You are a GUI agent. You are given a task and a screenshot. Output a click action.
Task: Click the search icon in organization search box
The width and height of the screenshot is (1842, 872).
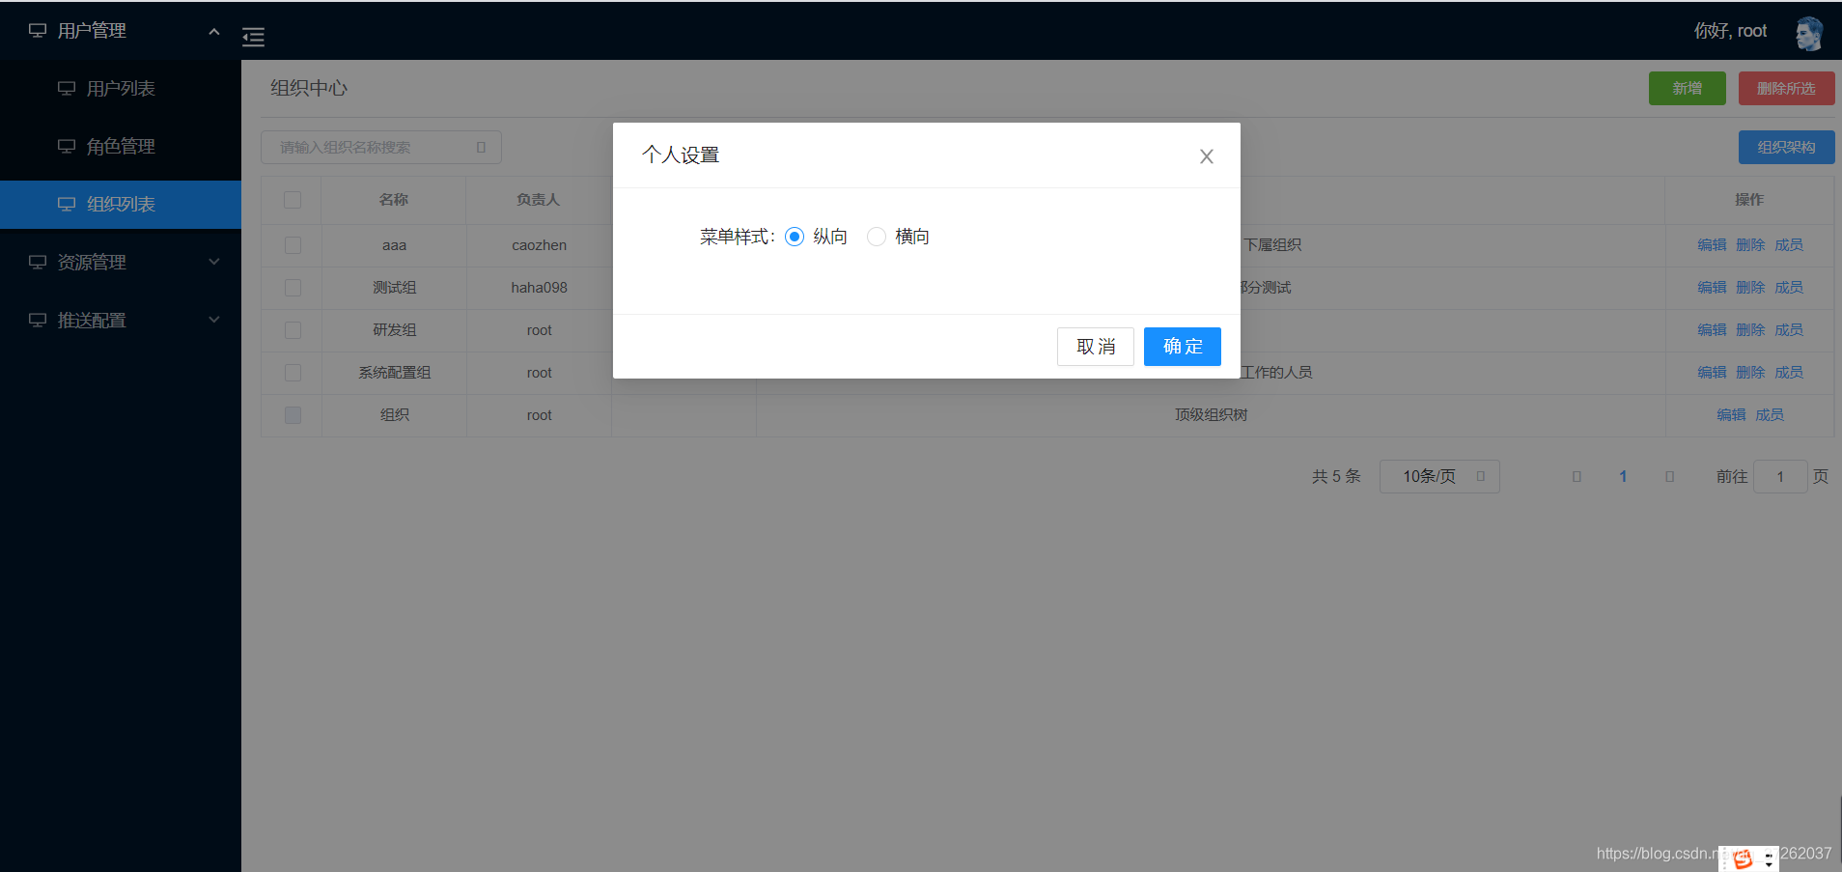pos(482,147)
